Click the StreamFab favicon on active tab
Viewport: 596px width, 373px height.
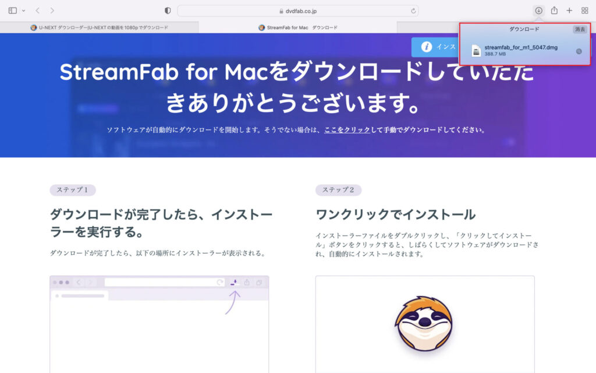261,27
